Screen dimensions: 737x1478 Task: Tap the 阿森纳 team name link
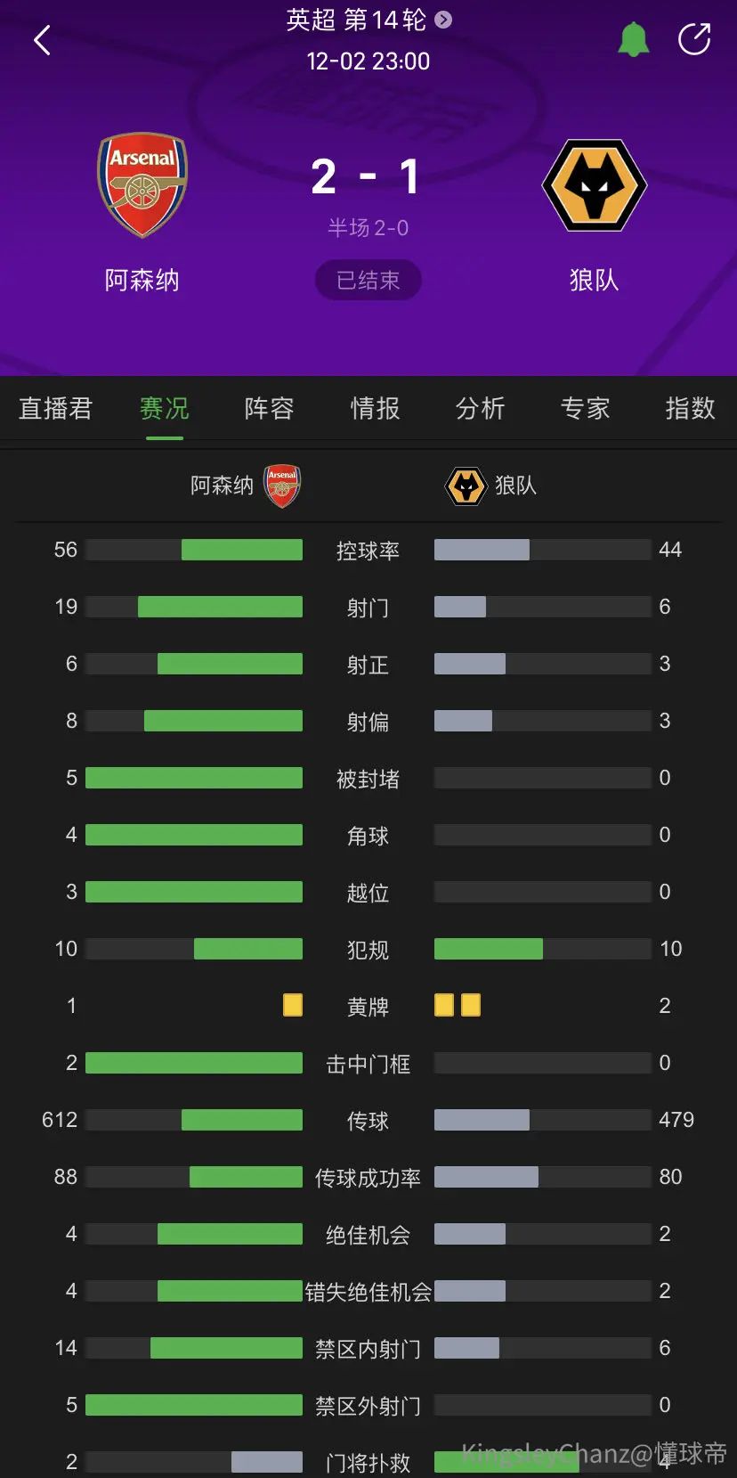click(x=142, y=280)
